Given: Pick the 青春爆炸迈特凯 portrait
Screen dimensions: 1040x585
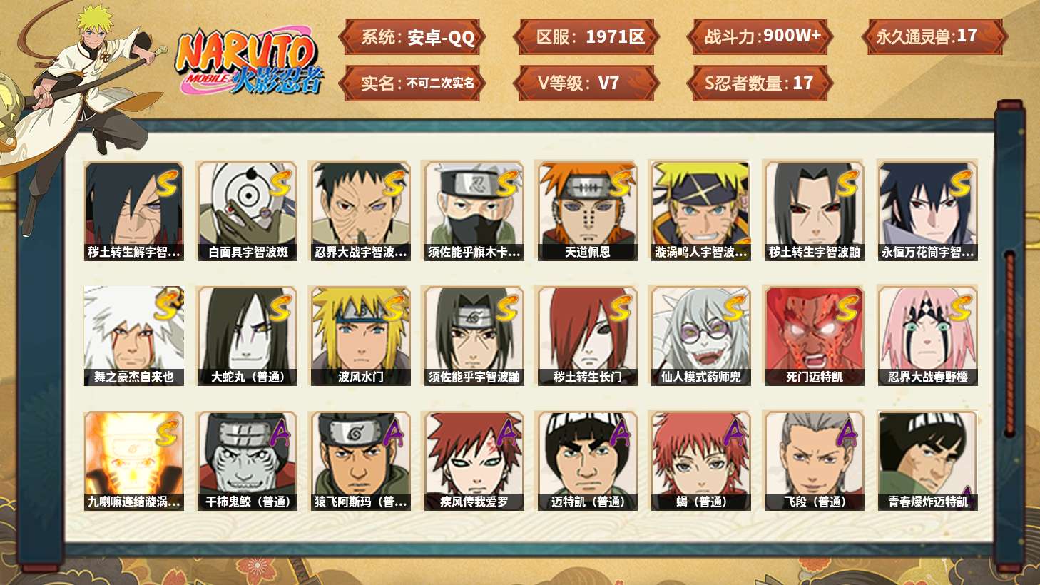Looking at the screenshot, I should [927, 461].
